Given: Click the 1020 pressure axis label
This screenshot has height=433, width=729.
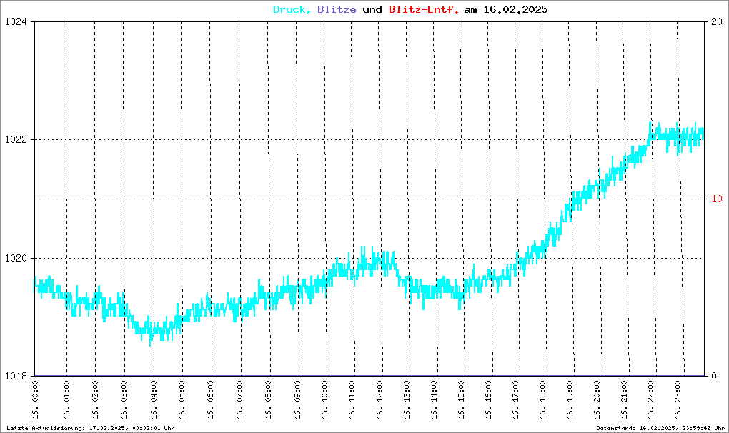Looking at the screenshot, I should tap(15, 258).
